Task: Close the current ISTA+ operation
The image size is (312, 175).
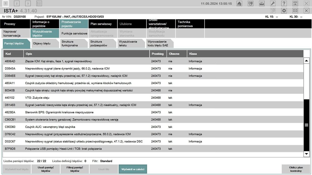Action: (306, 11)
